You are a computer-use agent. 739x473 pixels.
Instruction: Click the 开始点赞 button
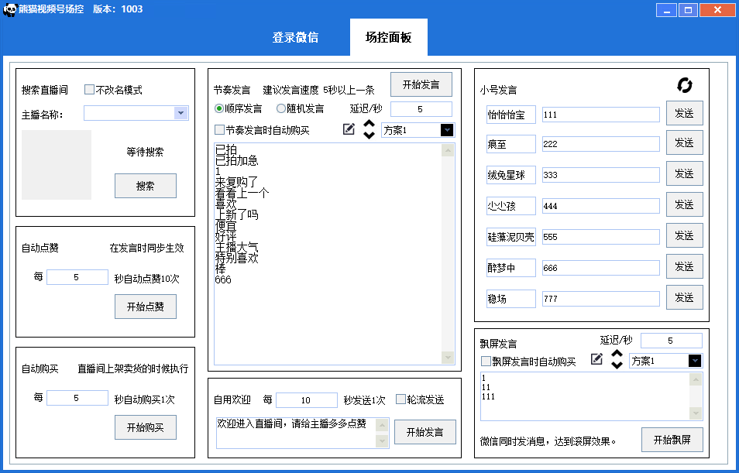pos(145,307)
